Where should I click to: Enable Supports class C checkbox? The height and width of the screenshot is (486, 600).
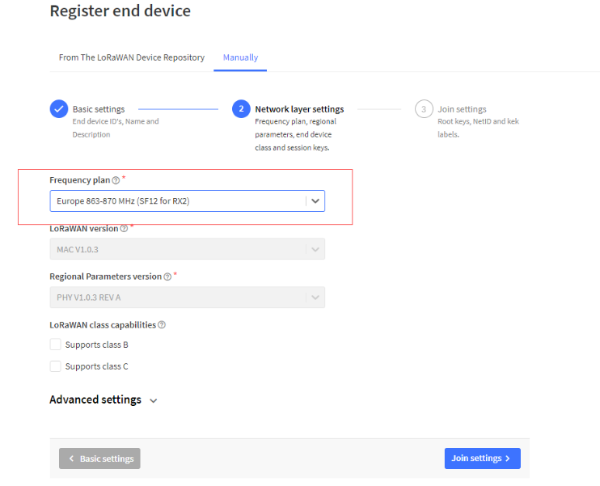pyautogui.click(x=56, y=366)
